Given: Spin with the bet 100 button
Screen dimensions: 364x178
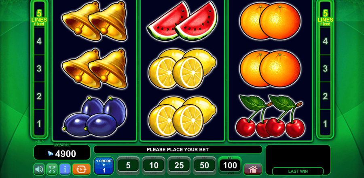Looking at the screenshot, I should pyautogui.click(x=230, y=166).
